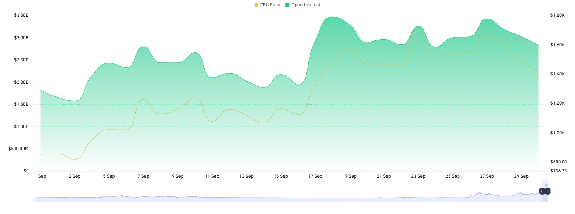
Task: Click the $1.80K price axis value
Action: coord(557,16)
